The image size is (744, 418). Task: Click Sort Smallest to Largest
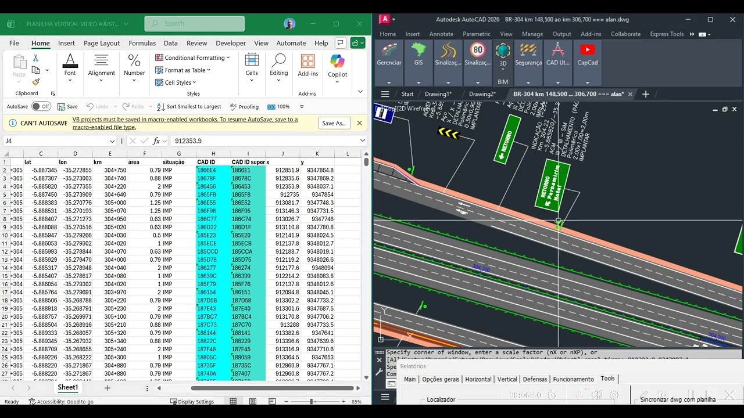tap(189, 107)
